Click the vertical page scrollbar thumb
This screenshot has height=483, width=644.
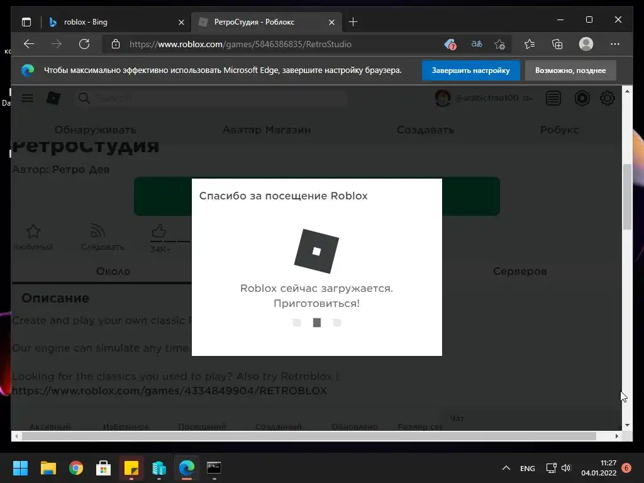627,197
